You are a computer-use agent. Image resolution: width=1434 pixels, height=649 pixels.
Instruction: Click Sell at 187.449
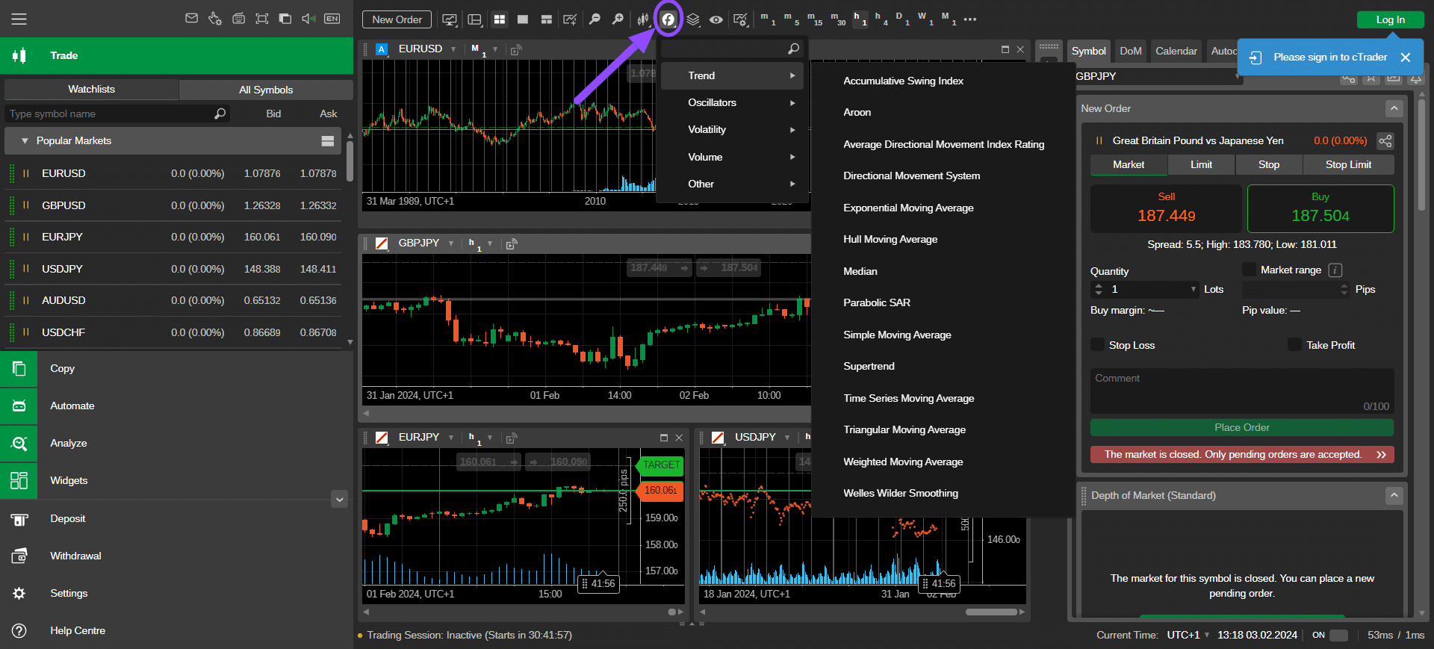coord(1166,208)
